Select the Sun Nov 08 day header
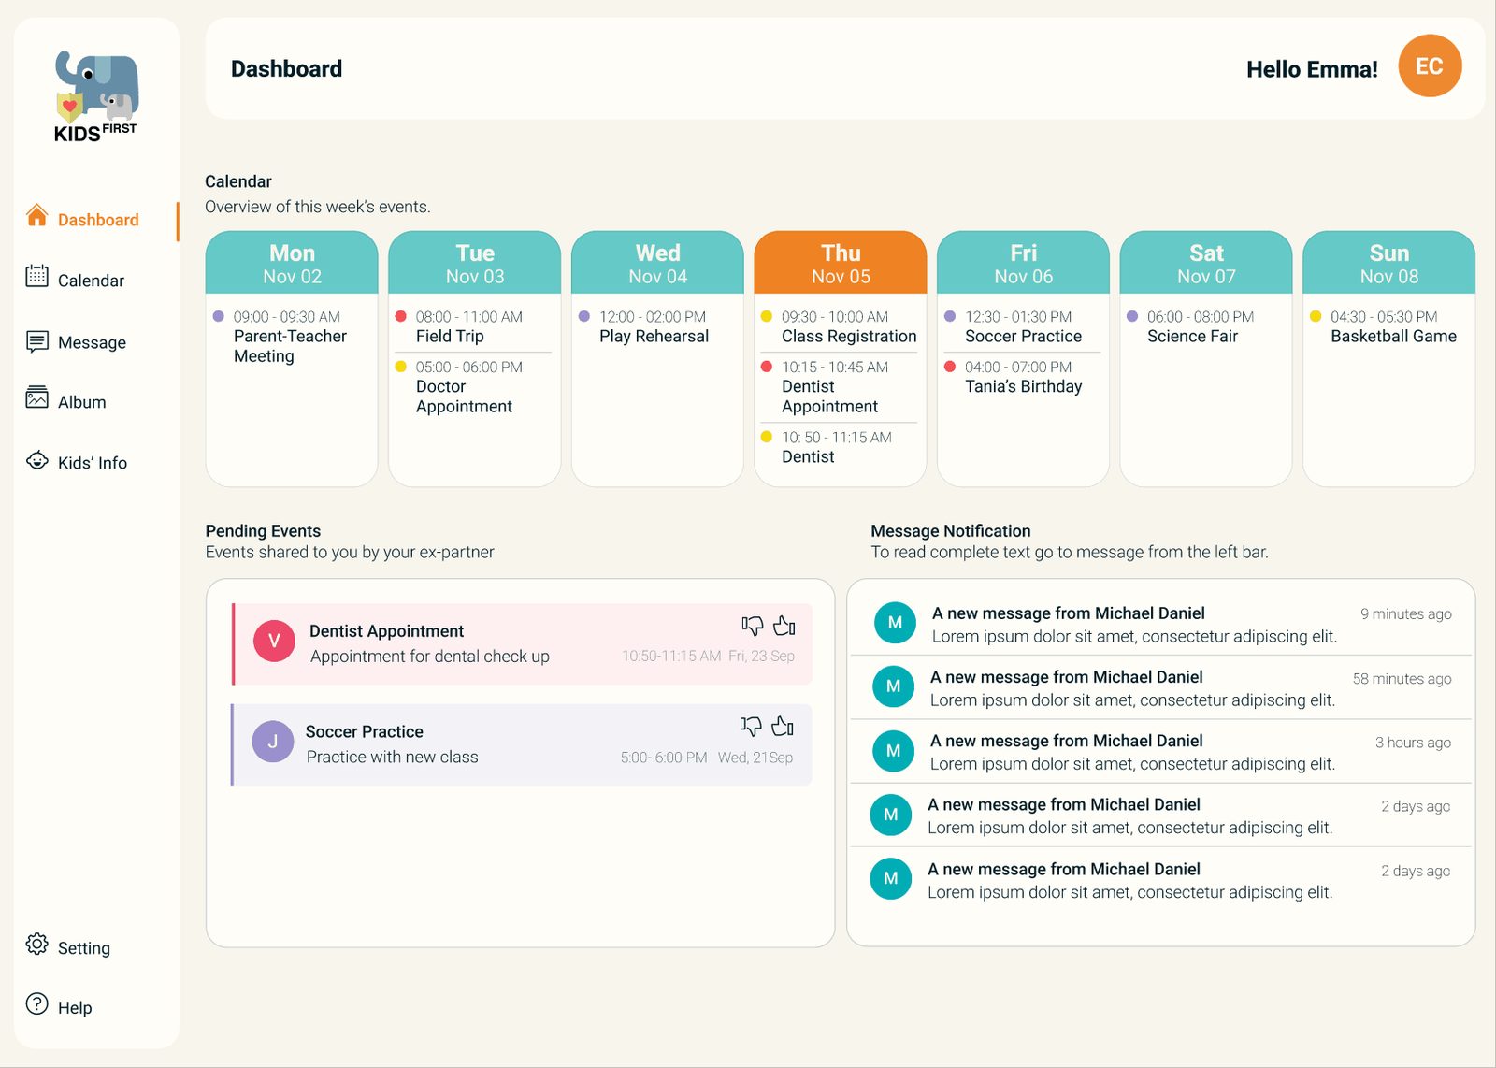Viewport: 1496px width, 1068px height. (1389, 263)
